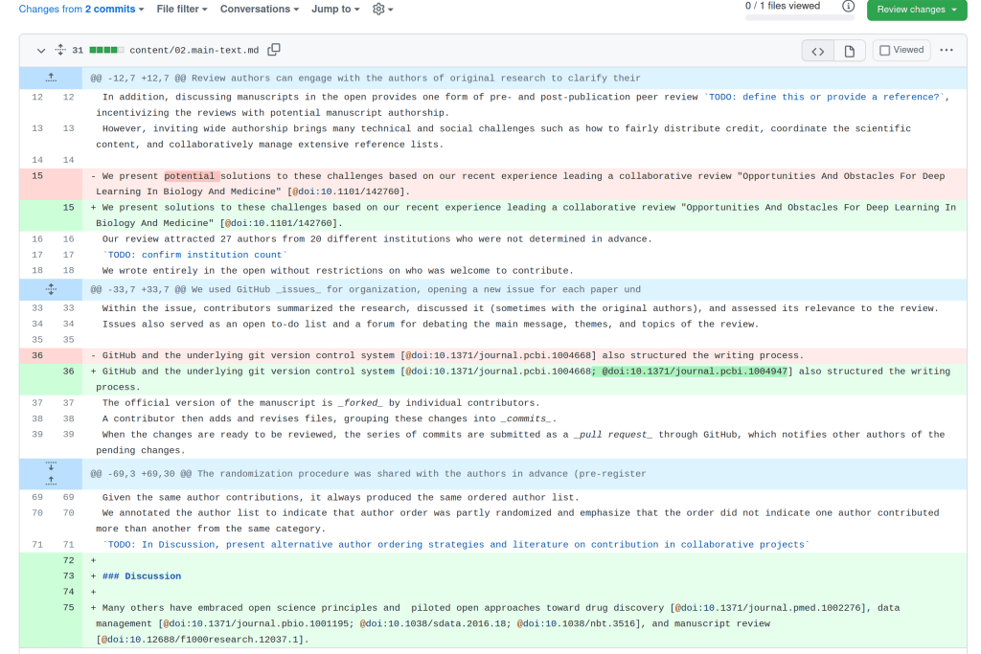Click the green Review changes button
Viewport: 981px width, 654px height.
(917, 10)
